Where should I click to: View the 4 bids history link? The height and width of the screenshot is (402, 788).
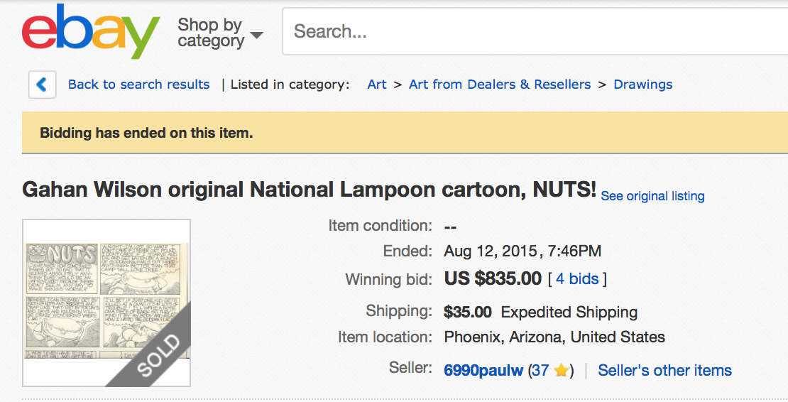point(577,279)
